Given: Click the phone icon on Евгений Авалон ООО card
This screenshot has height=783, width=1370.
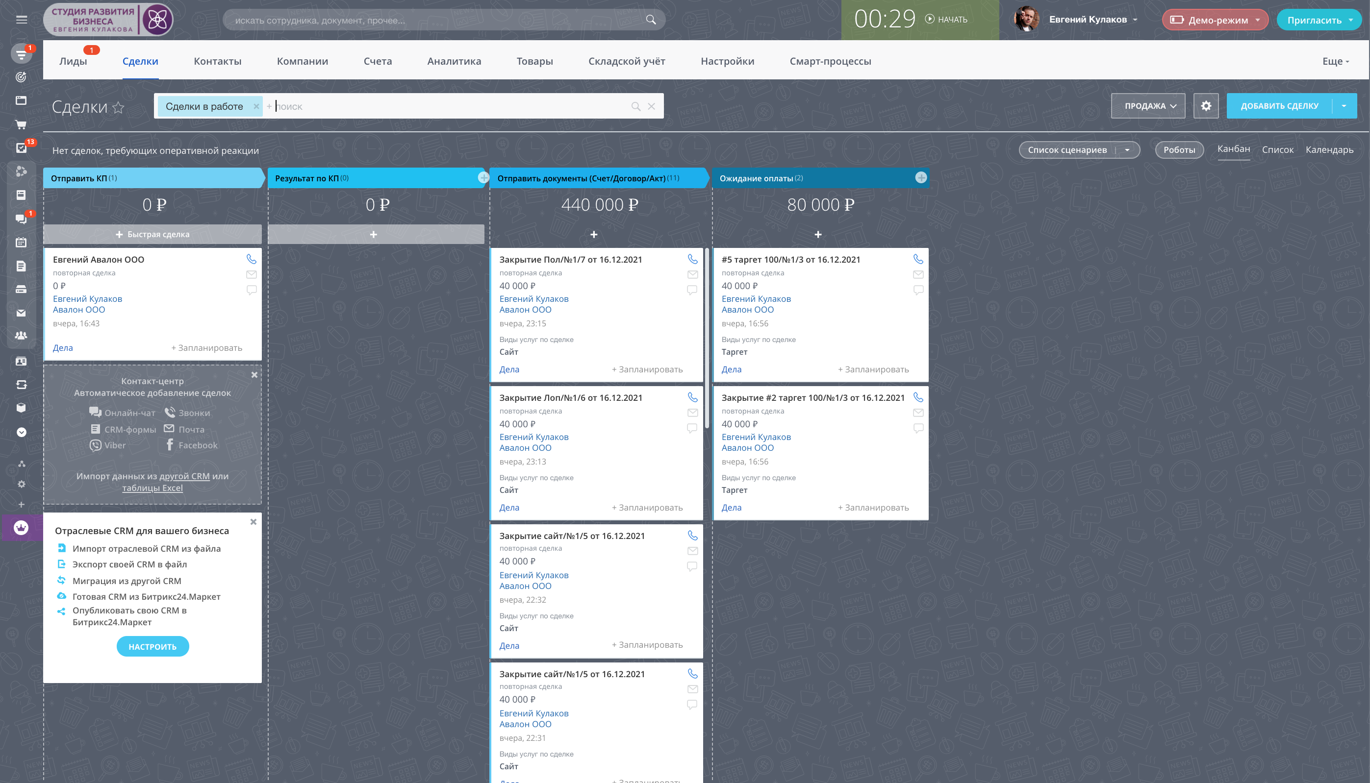Looking at the screenshot, I should [251, 259].
